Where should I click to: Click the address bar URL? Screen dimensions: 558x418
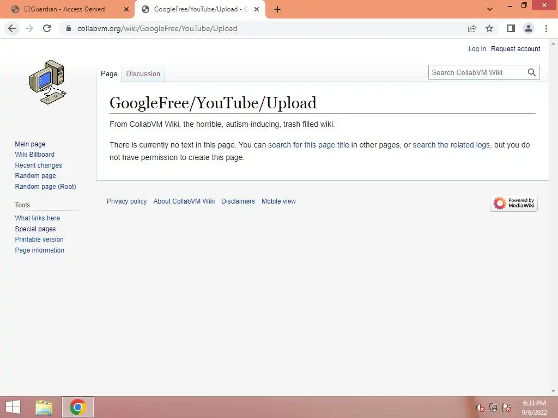157,28
